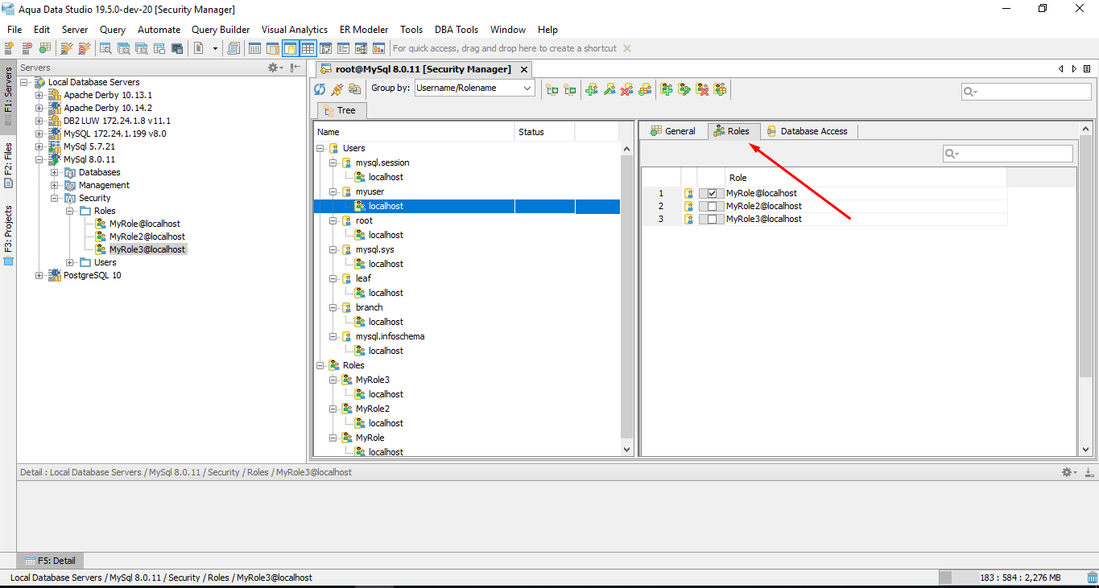Click the Edit User pencil icon
The image size is (1099, 588).
(x=609, y=88)
